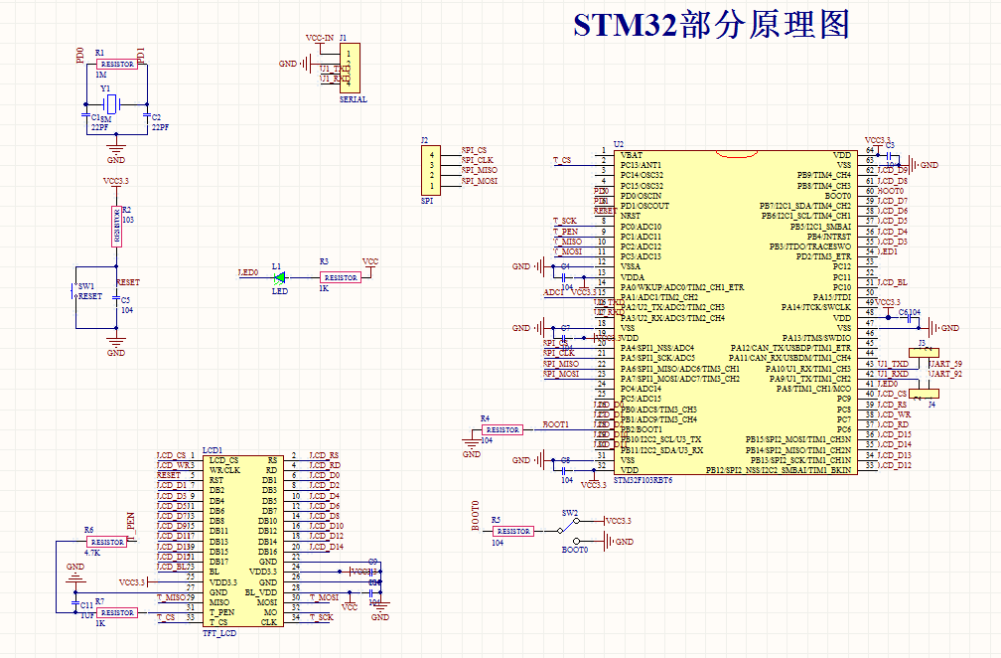The height and width of the screenshot is (658, 1001).
Task: Select J1 SERIAL connector
Action: coord(350,68)
